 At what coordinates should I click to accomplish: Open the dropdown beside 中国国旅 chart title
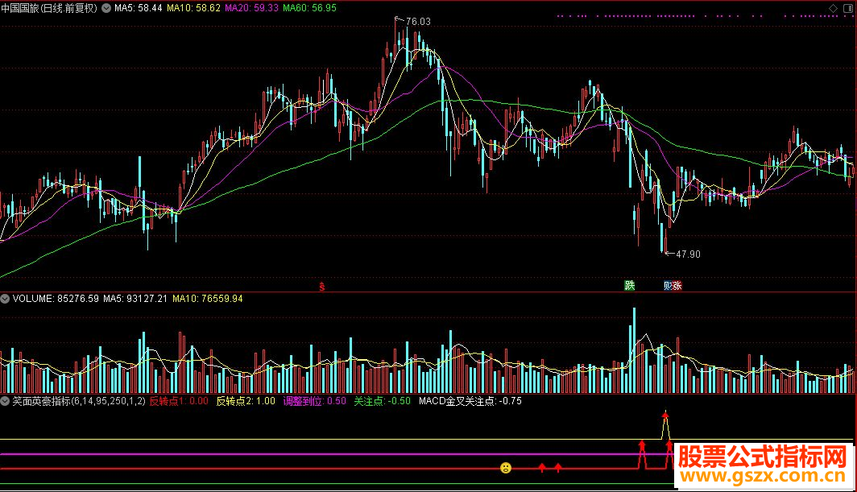pyautogui.click(x=106, y=8)
